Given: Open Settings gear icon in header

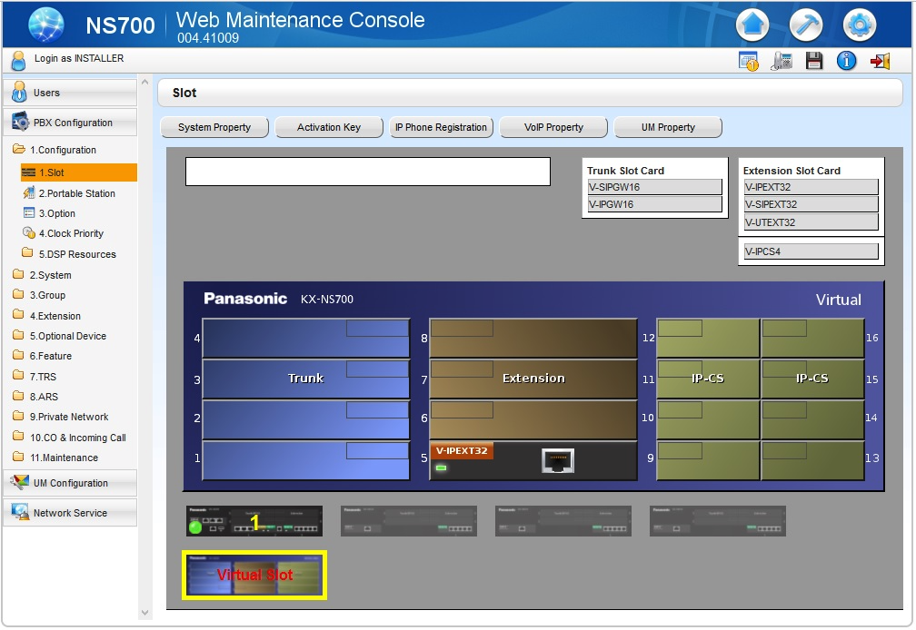Looking at the screenshot, I should 860,25.
